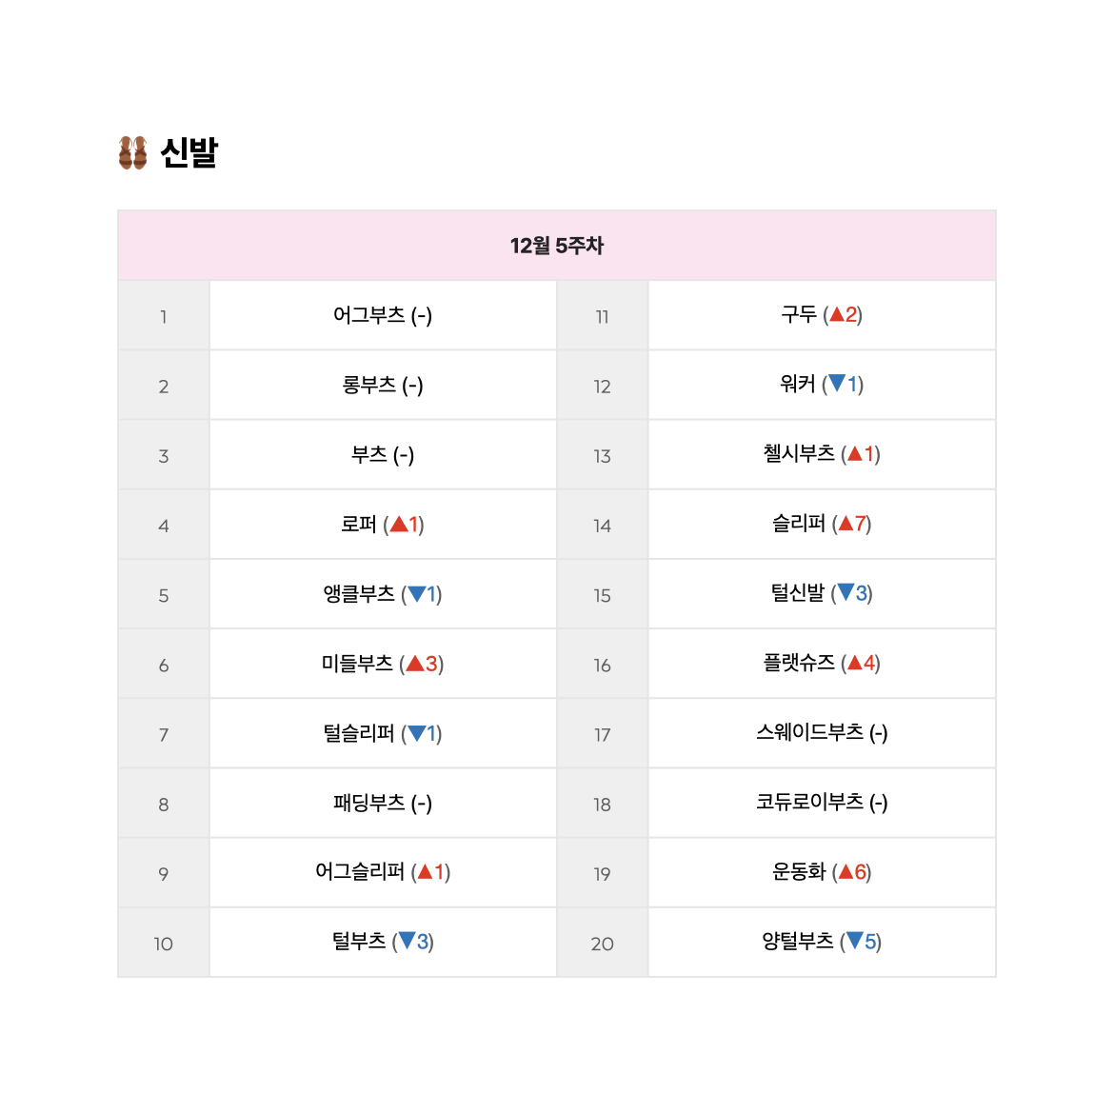Click the red up arrow beside 구두
The width and height of the screenshot is (1114, 1114).
point(837,314)
